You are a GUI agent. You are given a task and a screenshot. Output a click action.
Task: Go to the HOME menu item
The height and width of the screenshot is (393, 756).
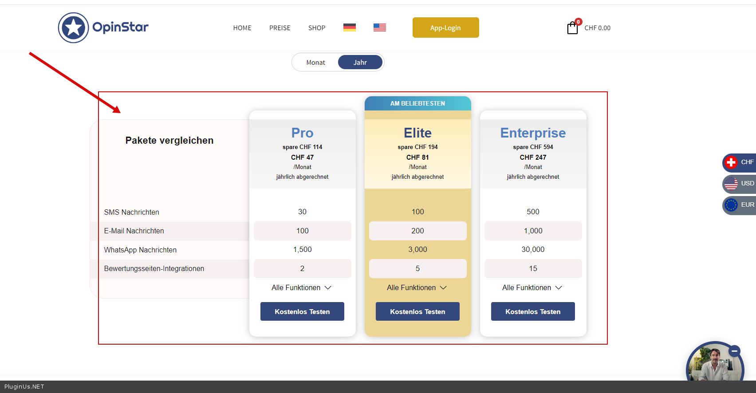point(242,28)
